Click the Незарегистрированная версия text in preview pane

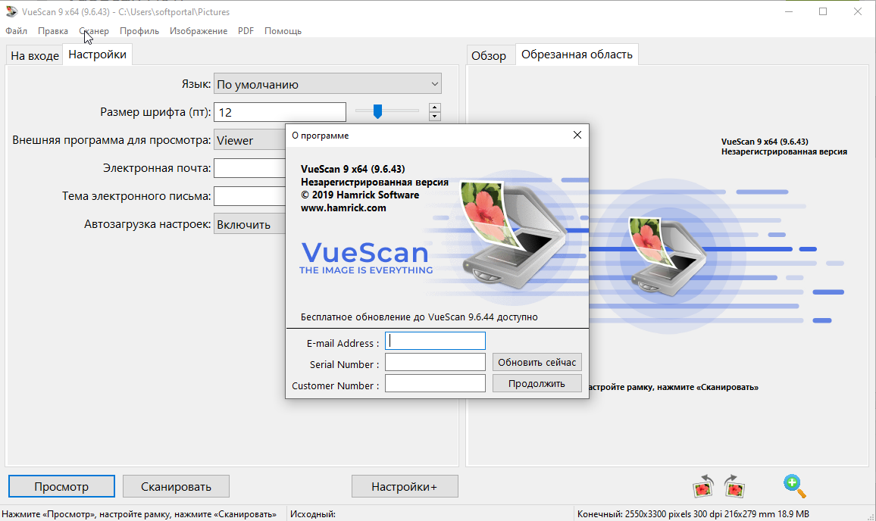[x=784, y=151]
